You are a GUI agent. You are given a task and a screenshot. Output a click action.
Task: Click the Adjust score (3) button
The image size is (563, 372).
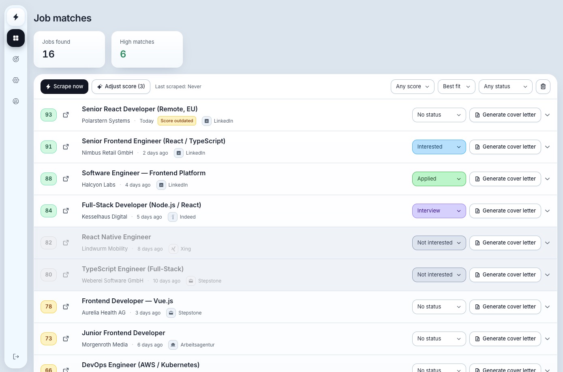point(121,87)
